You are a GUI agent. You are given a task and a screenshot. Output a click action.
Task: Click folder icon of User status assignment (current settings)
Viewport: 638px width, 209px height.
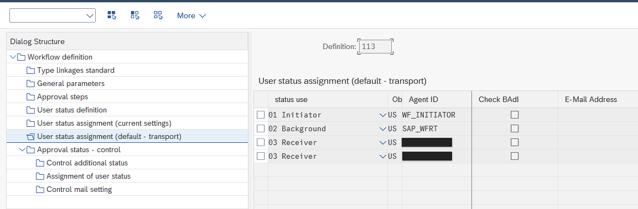coord(30,123)
